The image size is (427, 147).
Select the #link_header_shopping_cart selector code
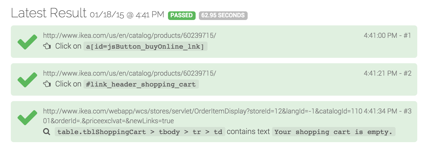pos(141,84)
